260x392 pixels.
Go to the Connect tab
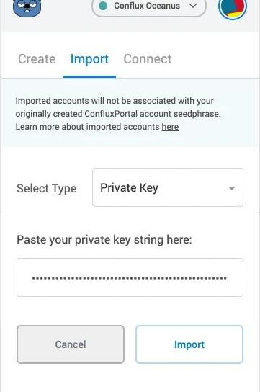[x=148, y=59]
